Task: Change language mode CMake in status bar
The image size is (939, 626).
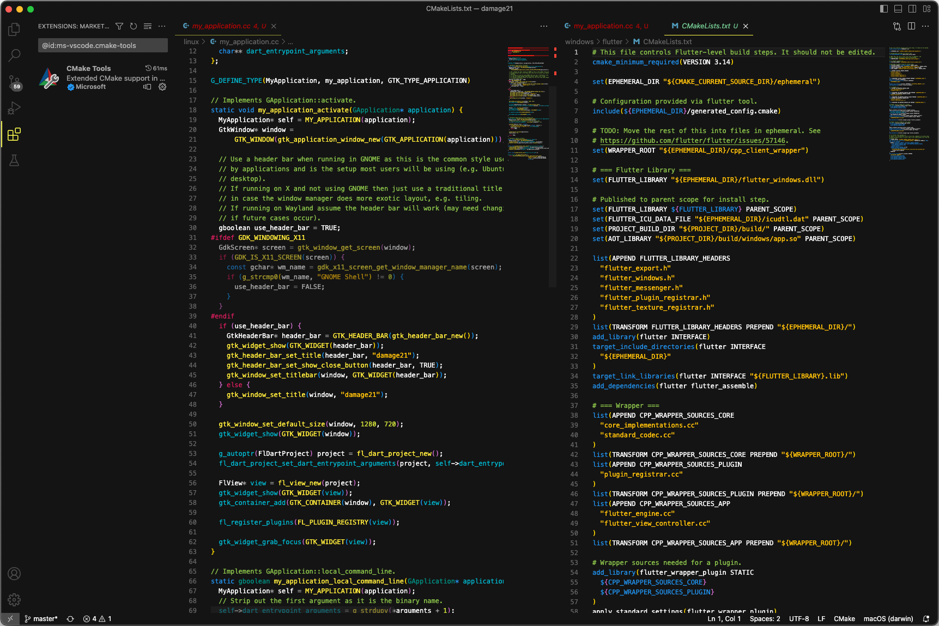Action: pyautogui.click(x=844, y=619)
